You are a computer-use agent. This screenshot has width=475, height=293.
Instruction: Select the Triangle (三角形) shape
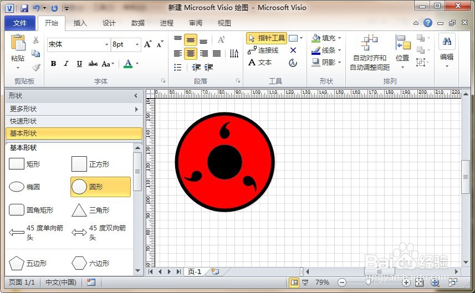[90, 210]
